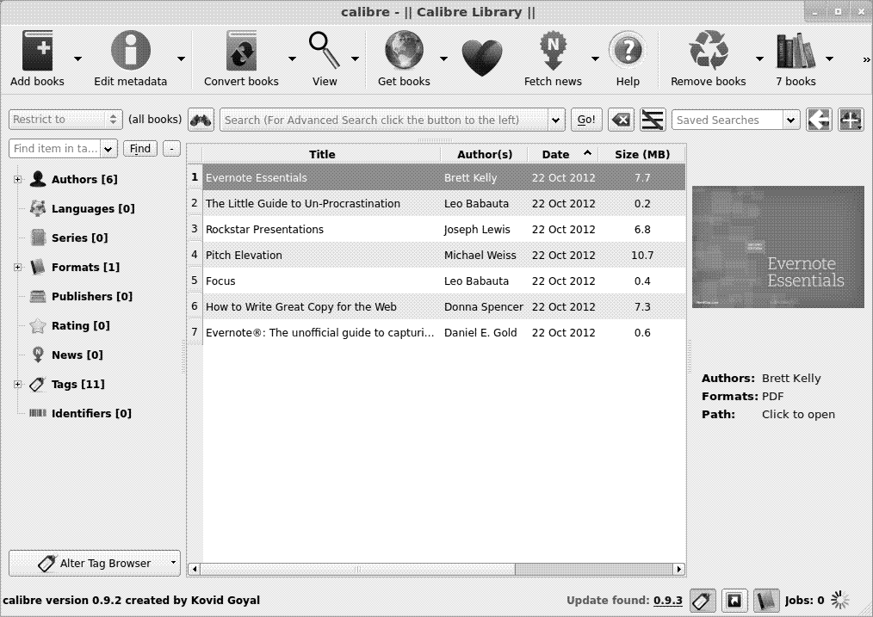Click the Go! search button
This screenshot has height=617, width=873.
click(x=586, y=120)
